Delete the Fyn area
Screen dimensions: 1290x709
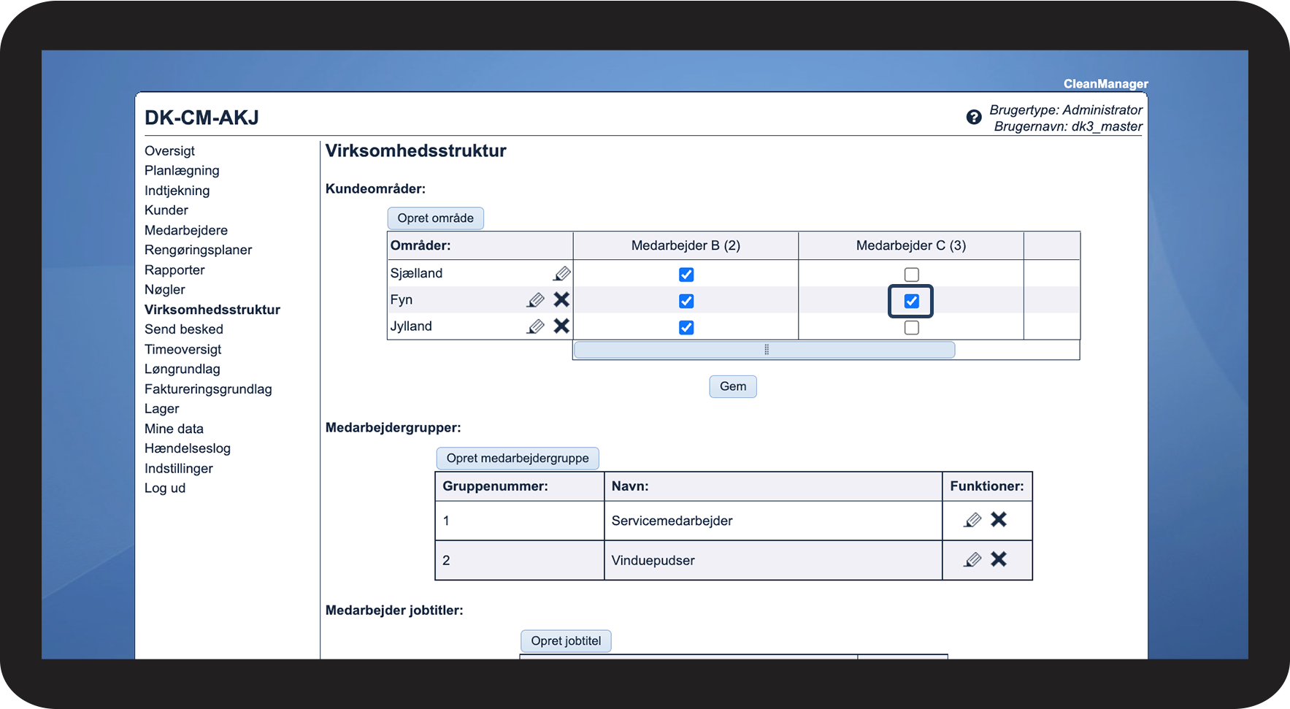coord(561,299)
